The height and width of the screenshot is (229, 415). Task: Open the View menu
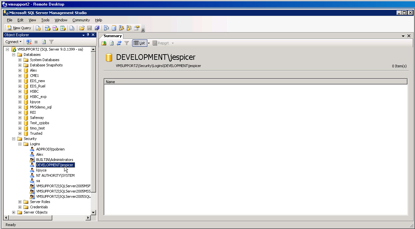(x=32, y=20)
